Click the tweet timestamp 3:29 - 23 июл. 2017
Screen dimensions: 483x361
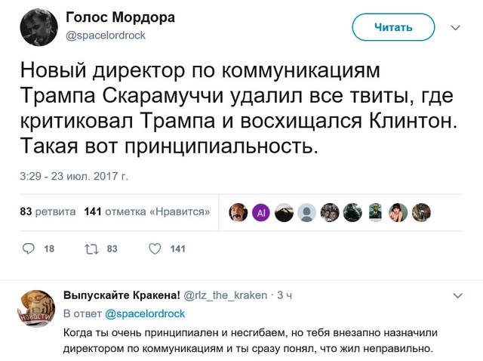(x=74, y=177)
